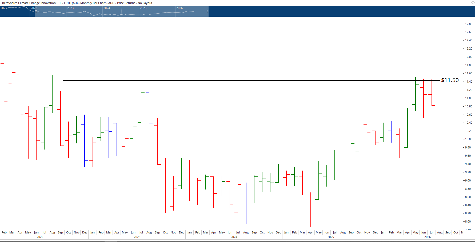Select 2025 in the top navigator strip
The width and height of the screenshot is (475, 242).
click(x=143, y=8)
